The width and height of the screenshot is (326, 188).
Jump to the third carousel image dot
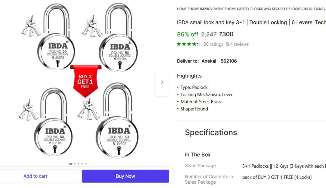point(79,164)
